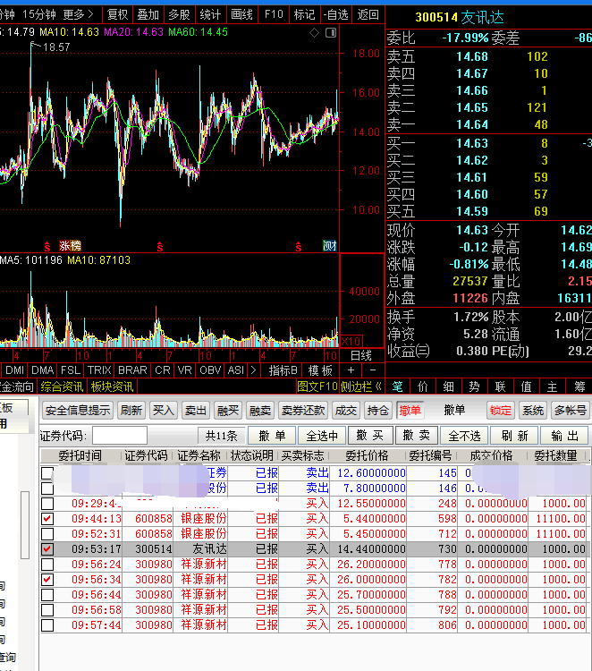Open F10 company info
The image size is (592, 671).
tap(274, 15)
